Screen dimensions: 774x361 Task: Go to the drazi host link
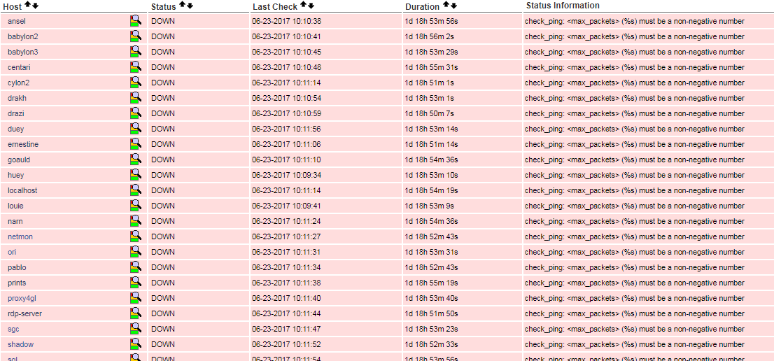pos(16,113)
